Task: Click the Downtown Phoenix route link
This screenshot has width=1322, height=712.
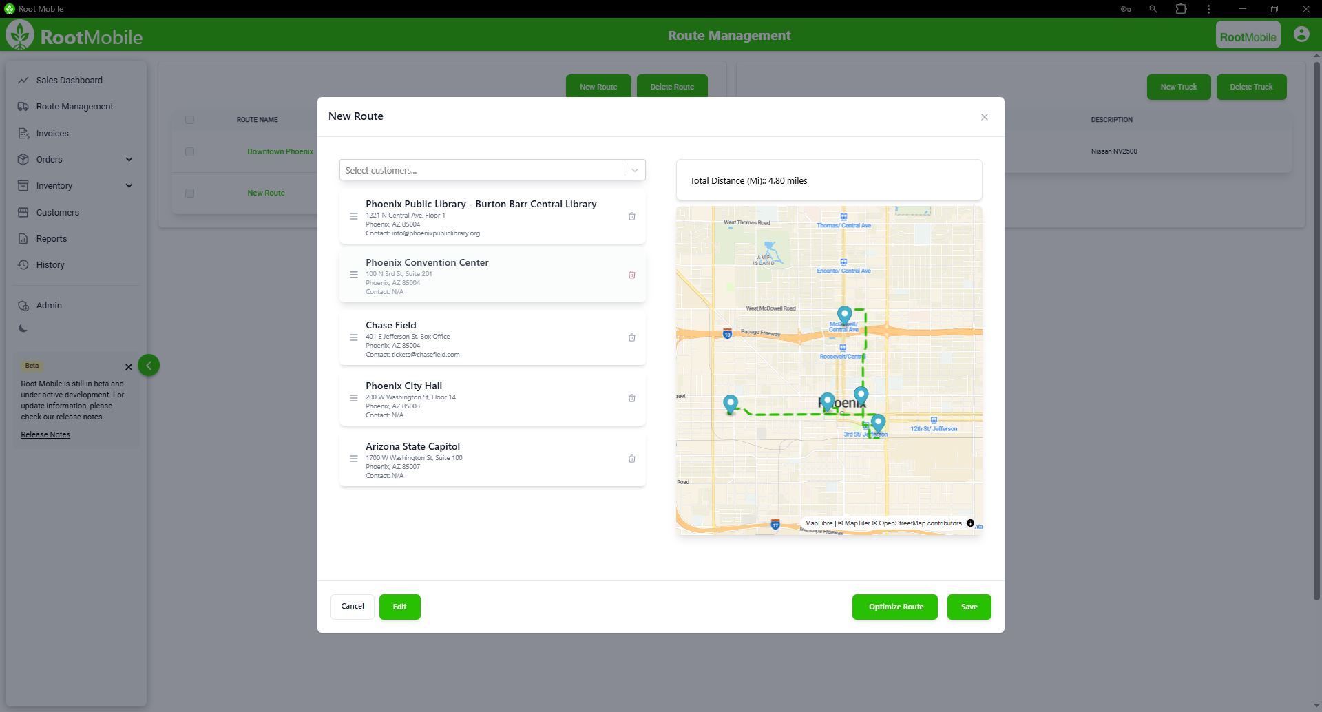Action: 280,151
